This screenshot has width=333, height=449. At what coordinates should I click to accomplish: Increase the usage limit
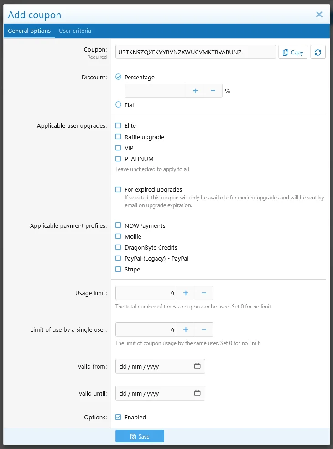coord(186,292)
